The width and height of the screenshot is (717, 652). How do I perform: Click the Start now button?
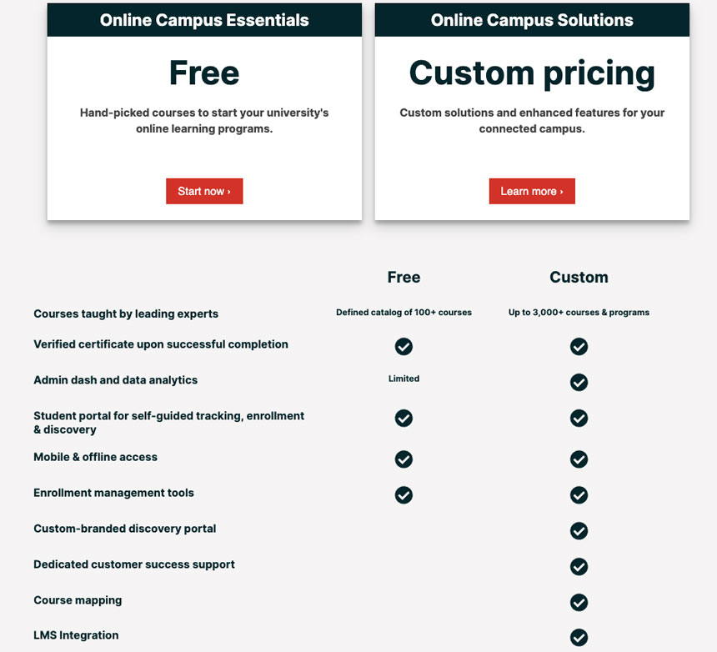tap(204, 191)
